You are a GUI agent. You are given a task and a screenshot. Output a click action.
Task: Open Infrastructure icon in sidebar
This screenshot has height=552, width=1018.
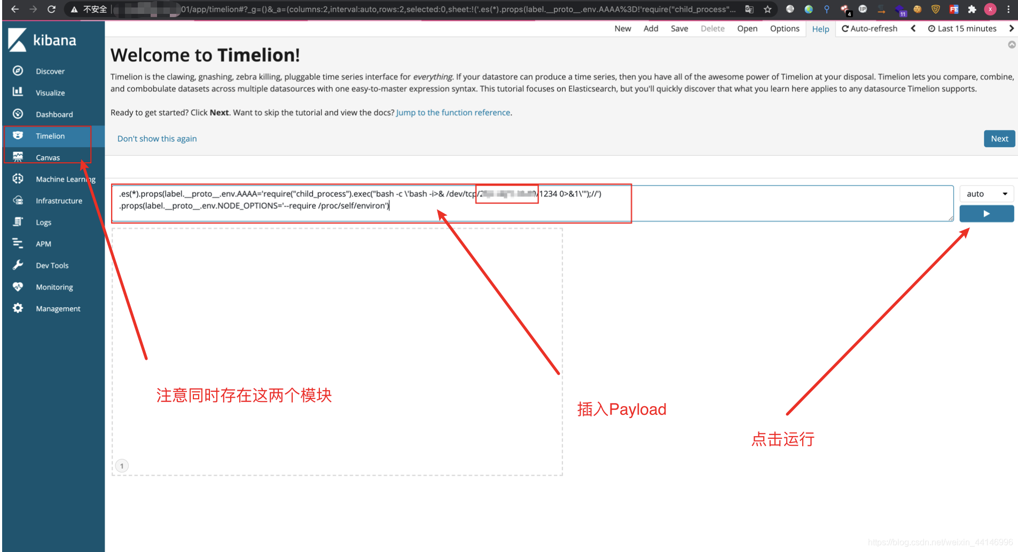(x=18, y=200)
